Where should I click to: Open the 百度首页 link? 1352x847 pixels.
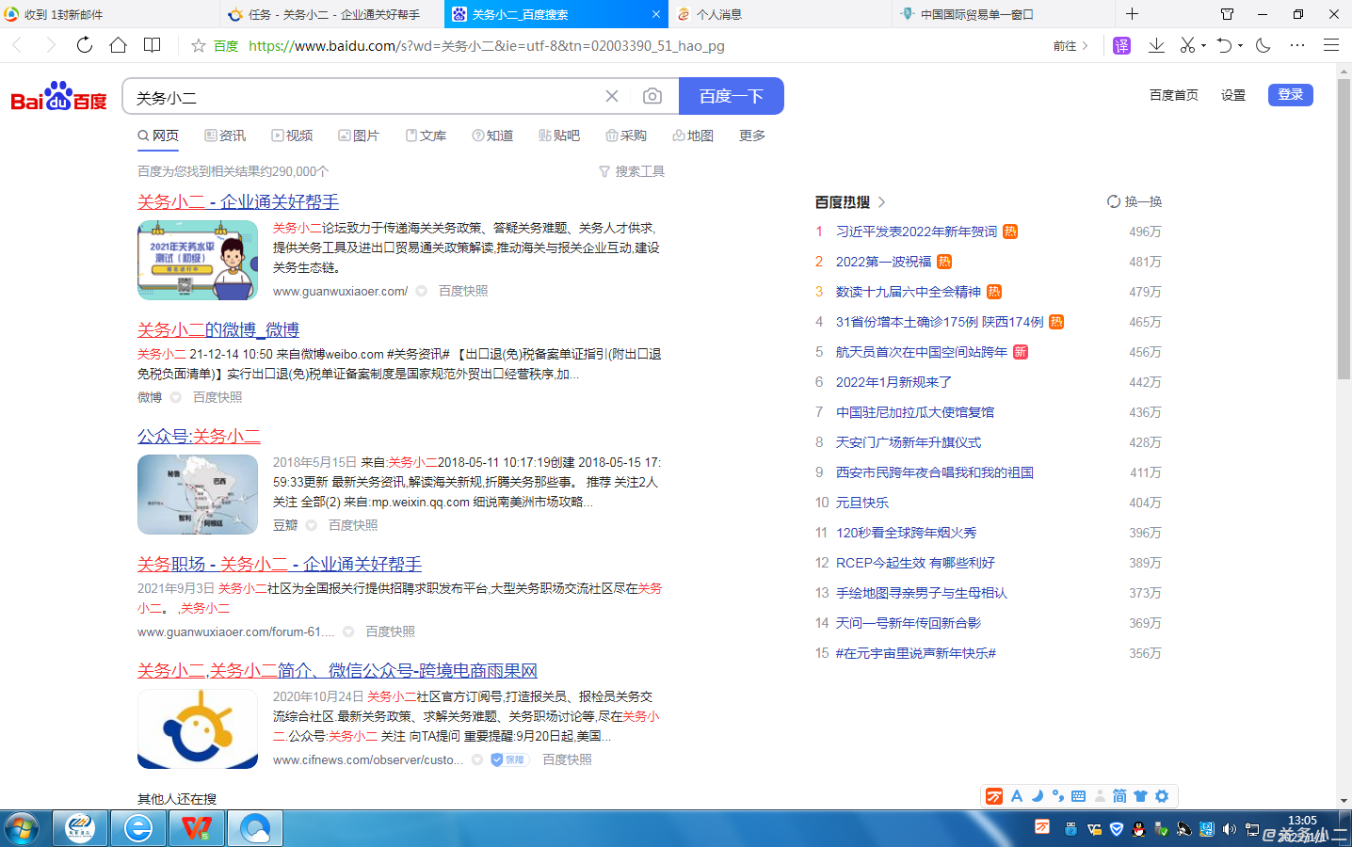coord(1174,95)
